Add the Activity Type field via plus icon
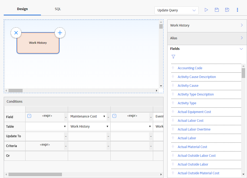247x178 pixels. [173, 103]
